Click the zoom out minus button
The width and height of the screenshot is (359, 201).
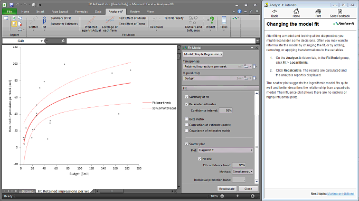222,196
